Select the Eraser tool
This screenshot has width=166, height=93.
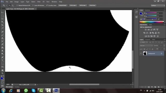[x=2, y=44]
